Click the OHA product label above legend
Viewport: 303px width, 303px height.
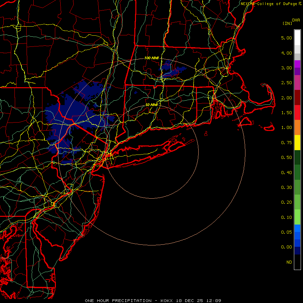pos(296,20)
